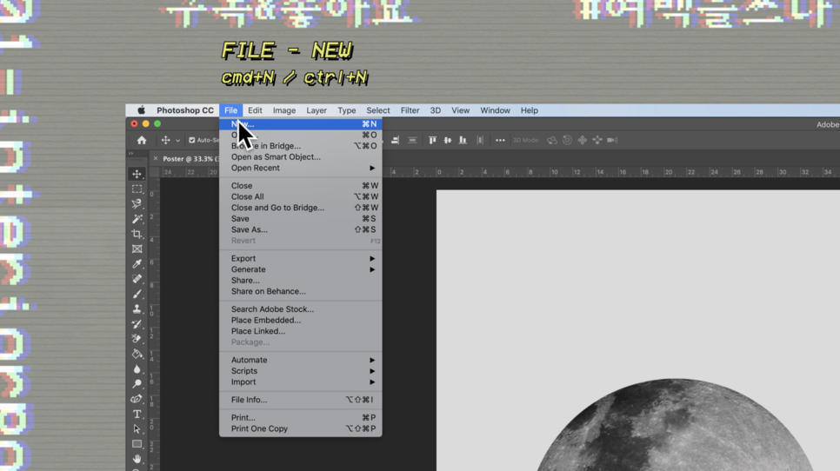This screenshot has width=840, height=471.
Task: Select the History Brush tool
Action: tap(137, 324)
